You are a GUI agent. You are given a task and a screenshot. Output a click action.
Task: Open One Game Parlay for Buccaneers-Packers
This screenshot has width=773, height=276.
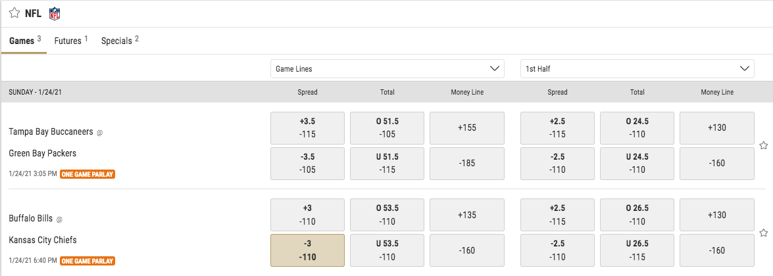[x=87, y=174]
